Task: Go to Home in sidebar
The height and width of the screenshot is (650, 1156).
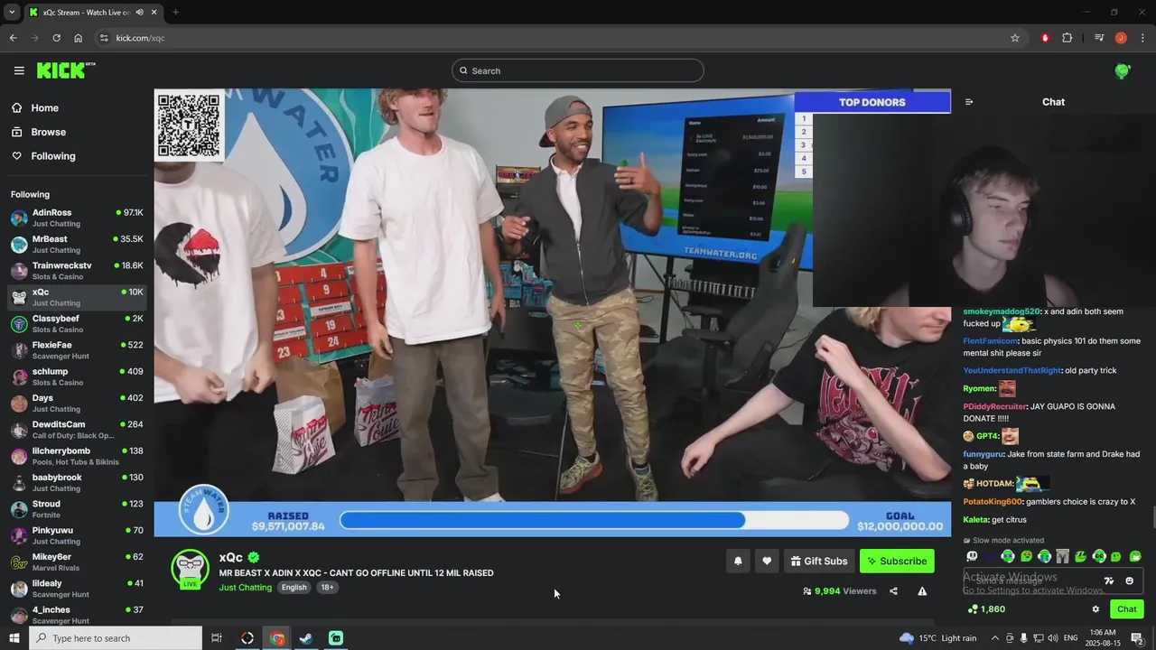Action: (x=36, y=108)
